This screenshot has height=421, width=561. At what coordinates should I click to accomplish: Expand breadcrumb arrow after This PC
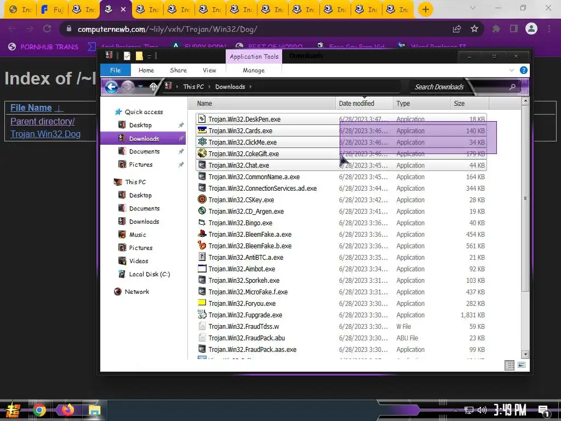pos(209,87)
